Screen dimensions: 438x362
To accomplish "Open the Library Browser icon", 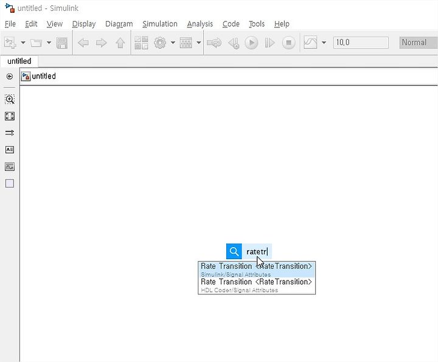I will click(141, 43).
